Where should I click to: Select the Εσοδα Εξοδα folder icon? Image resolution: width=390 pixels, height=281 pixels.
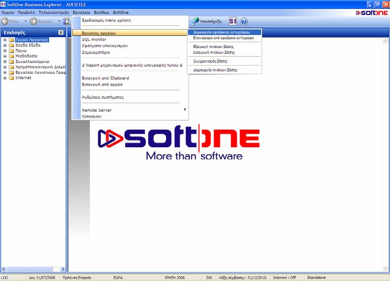pyautogui.click(x=11, y=45)
